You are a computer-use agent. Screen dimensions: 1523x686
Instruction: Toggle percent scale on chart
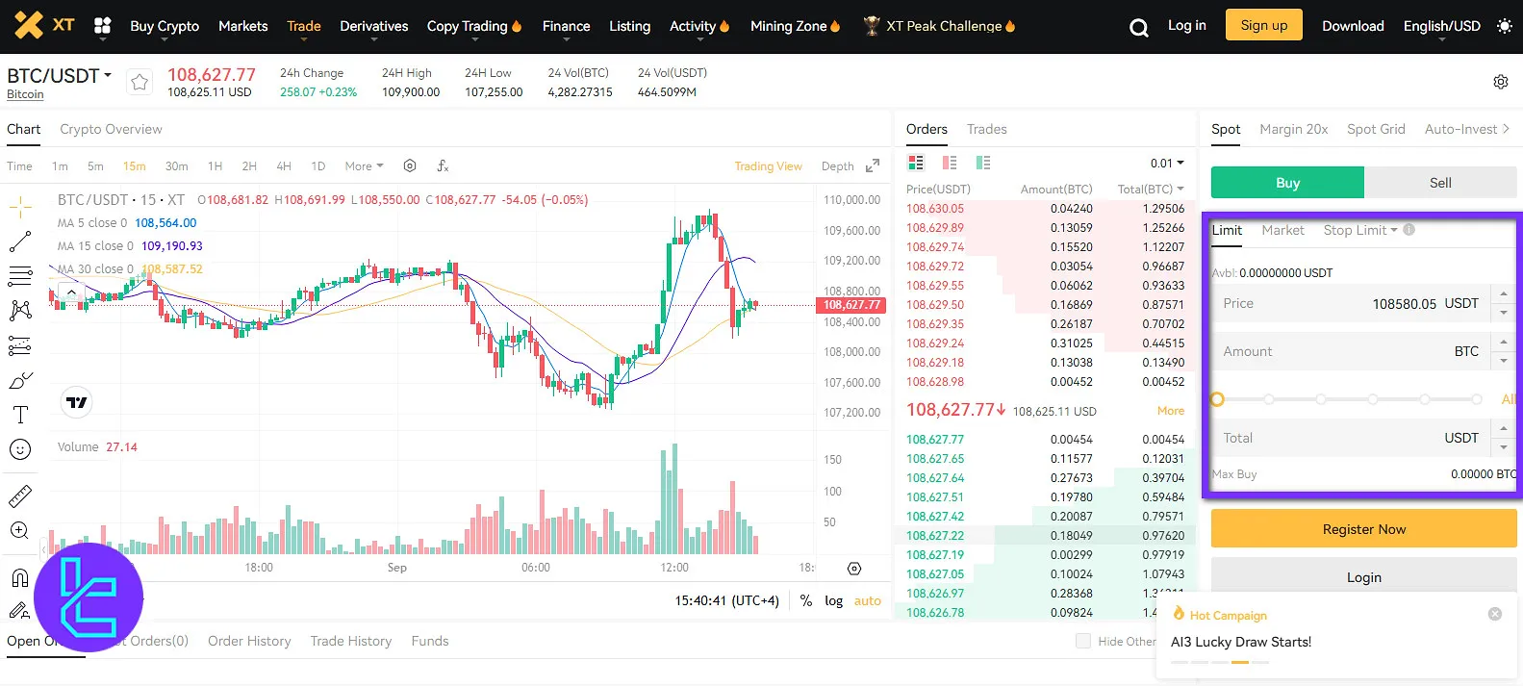(x=806, y=600)
